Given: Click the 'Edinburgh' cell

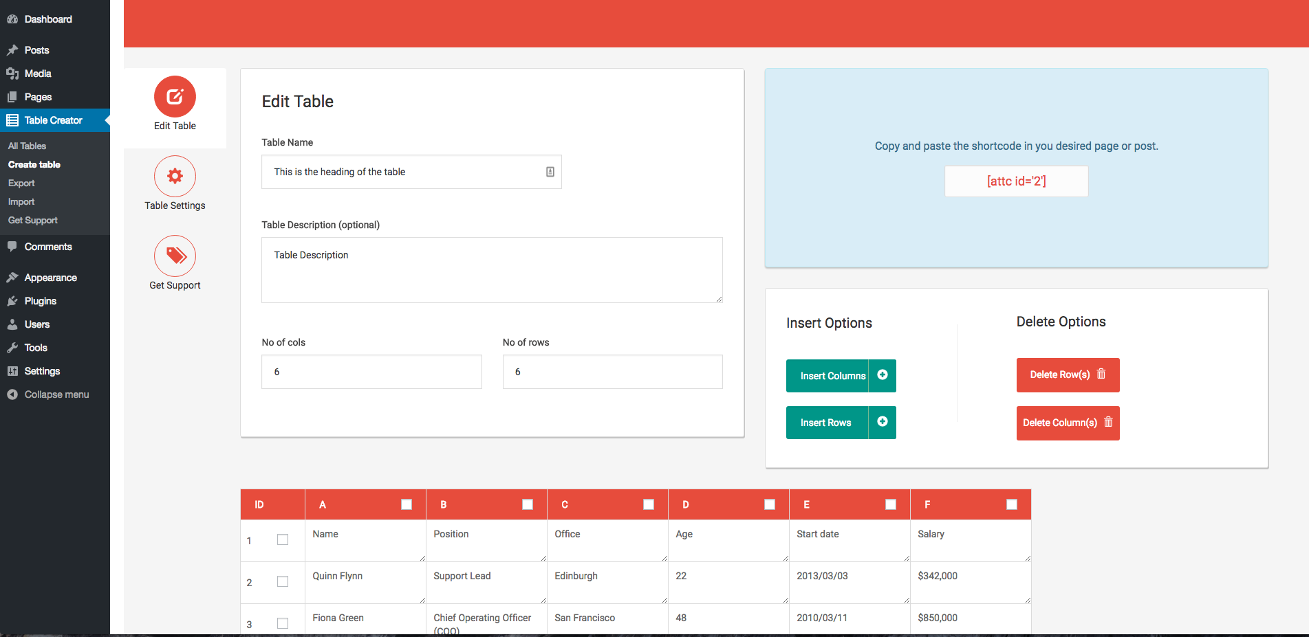Looking at the screenshot, I should [x=608, y=583].
